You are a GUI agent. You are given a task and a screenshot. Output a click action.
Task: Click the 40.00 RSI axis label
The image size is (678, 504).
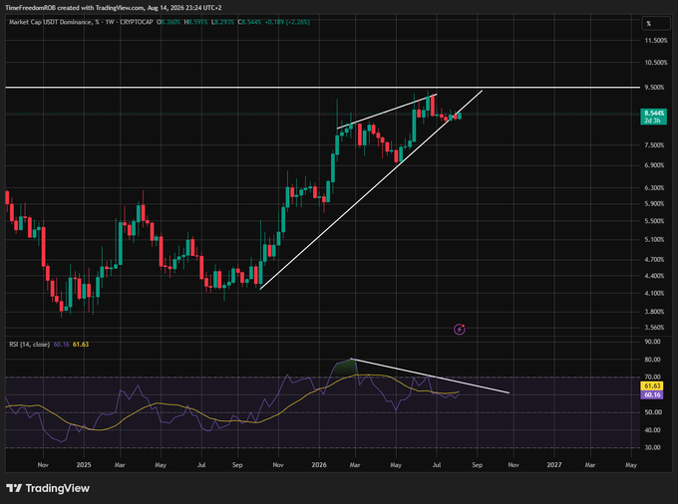652,430
